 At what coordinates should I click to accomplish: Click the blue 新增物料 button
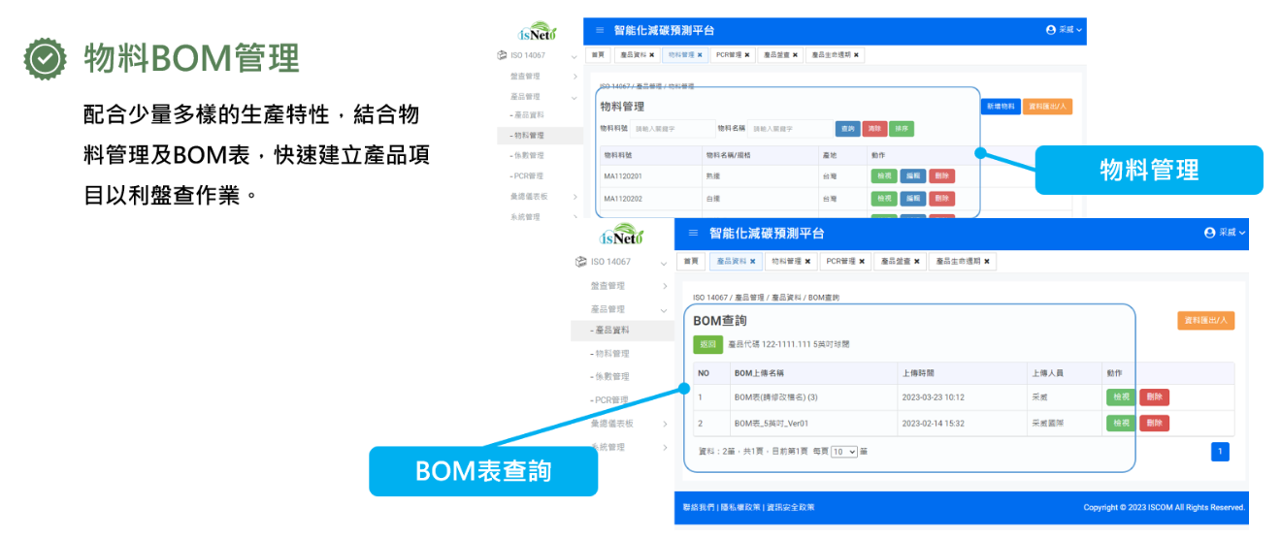(x=1000, y=107)
